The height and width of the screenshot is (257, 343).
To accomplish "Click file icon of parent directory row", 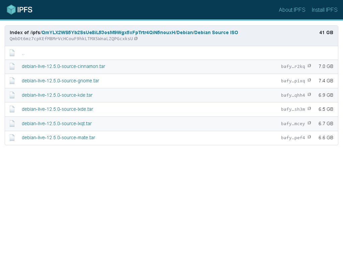I will pyautogui.click(x=12, y=53).
